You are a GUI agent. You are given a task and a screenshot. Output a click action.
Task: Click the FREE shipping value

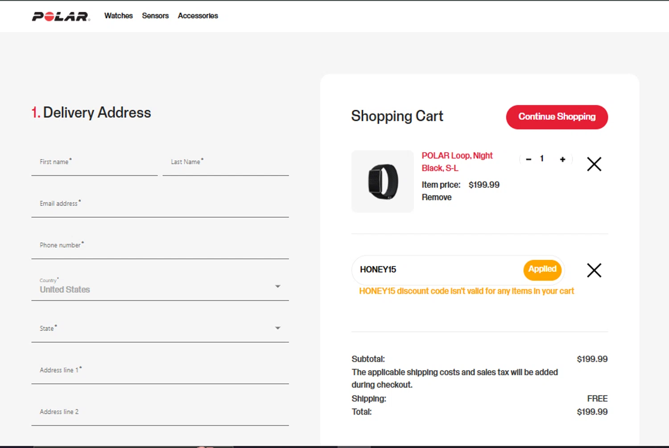597,398
